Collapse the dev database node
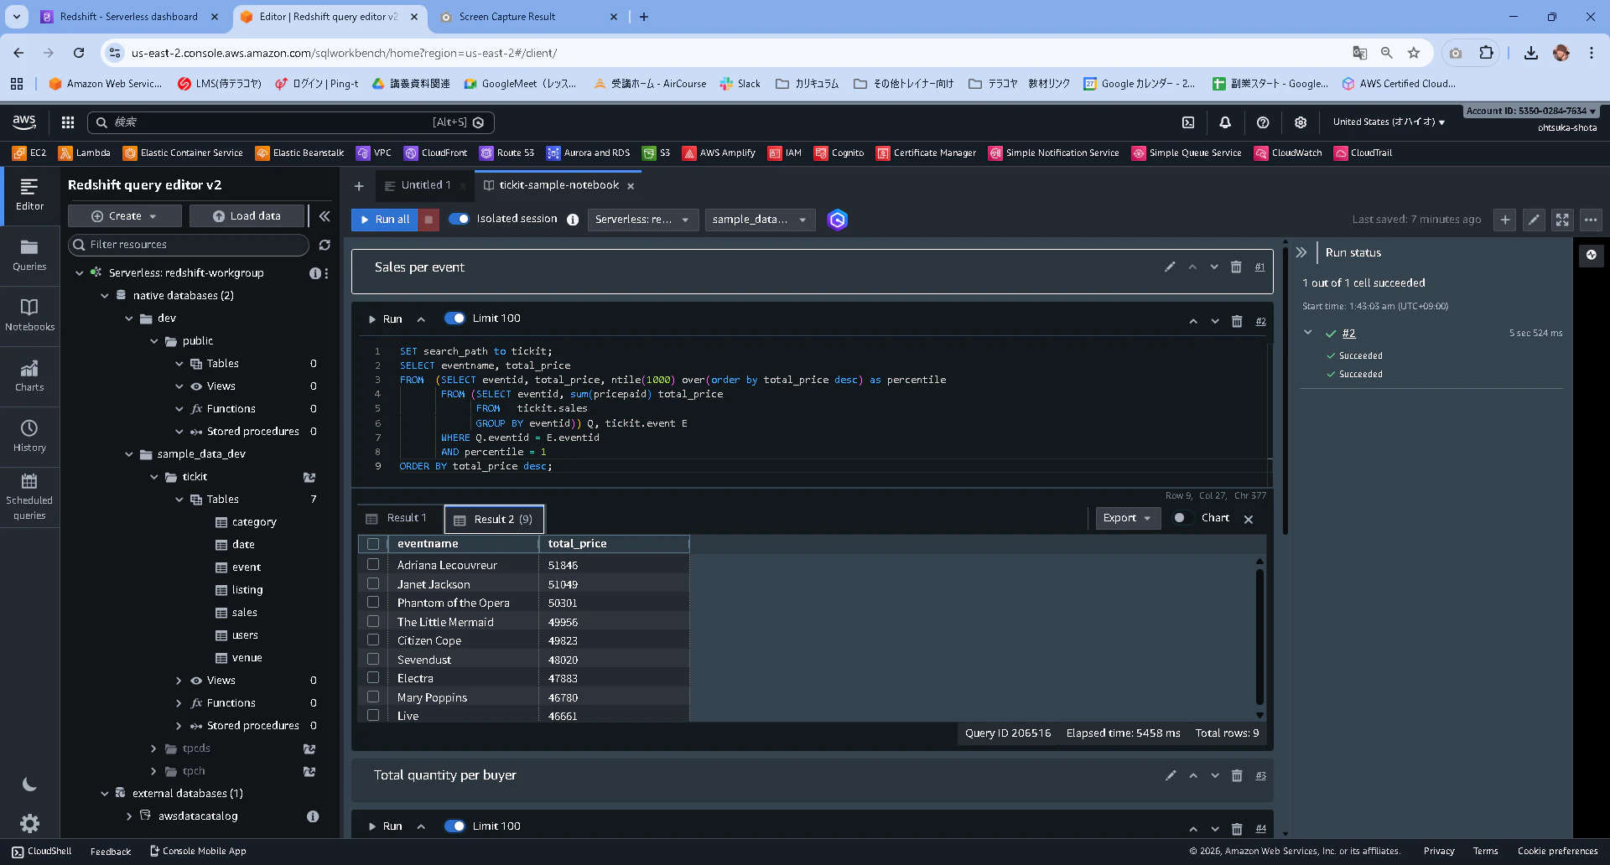The height and width of the screenshot is (865, 1610). point(129,319)
